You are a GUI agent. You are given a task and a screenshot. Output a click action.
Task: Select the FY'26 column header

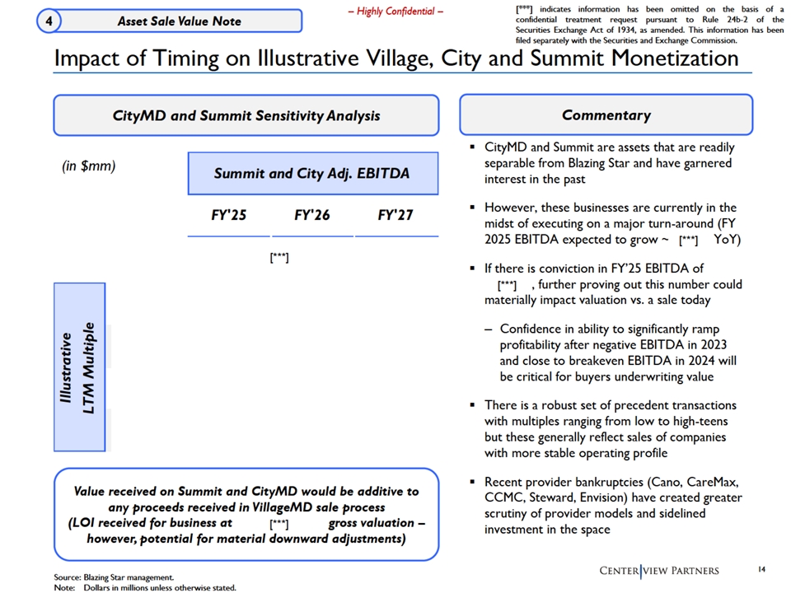click(311, 215)
